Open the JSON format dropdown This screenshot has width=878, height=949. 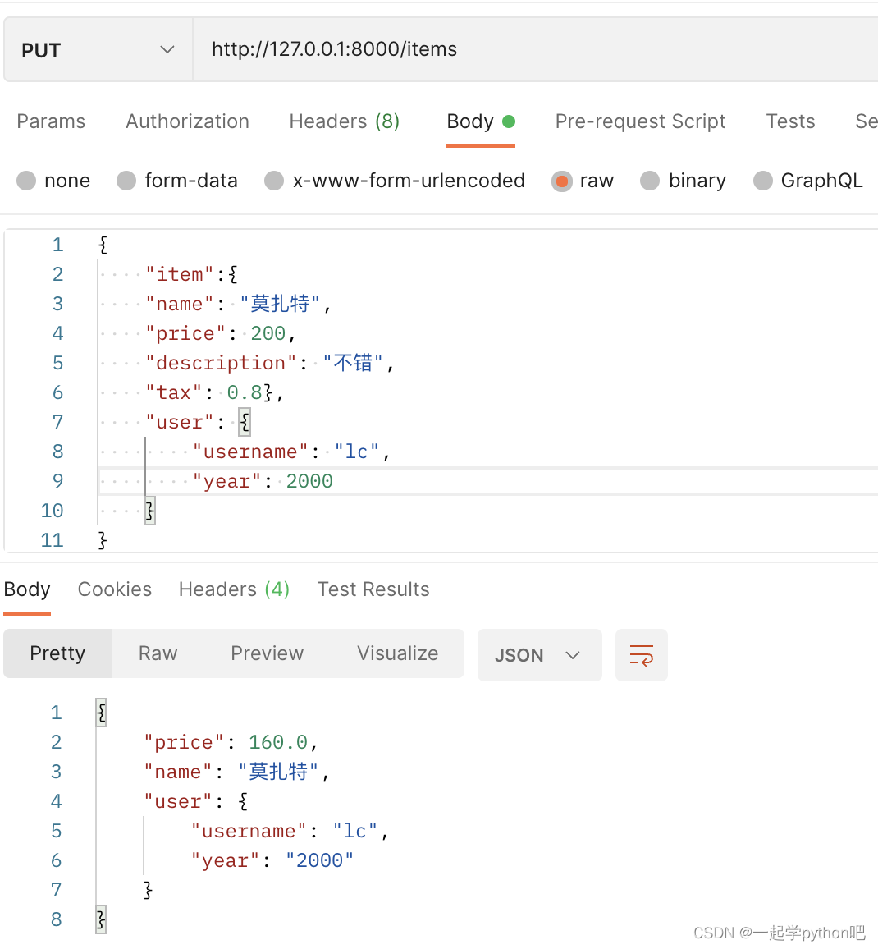[x=540, y=655]
